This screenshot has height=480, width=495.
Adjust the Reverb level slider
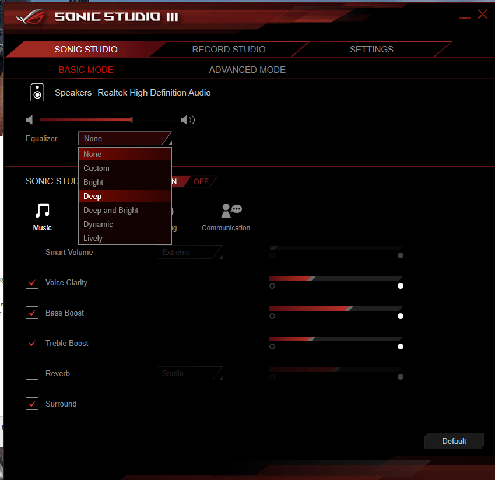pos(336,369)
